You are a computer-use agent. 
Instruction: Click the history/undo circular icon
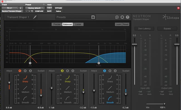(117, 17)
